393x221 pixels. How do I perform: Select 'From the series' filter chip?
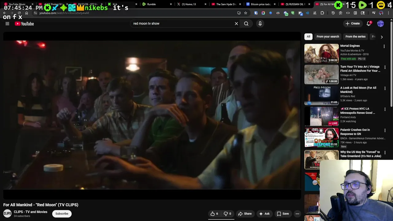[355, 37]
